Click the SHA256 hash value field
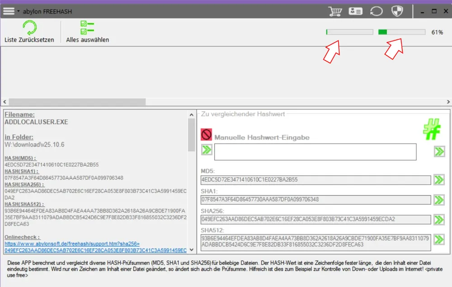 point(315,219)
